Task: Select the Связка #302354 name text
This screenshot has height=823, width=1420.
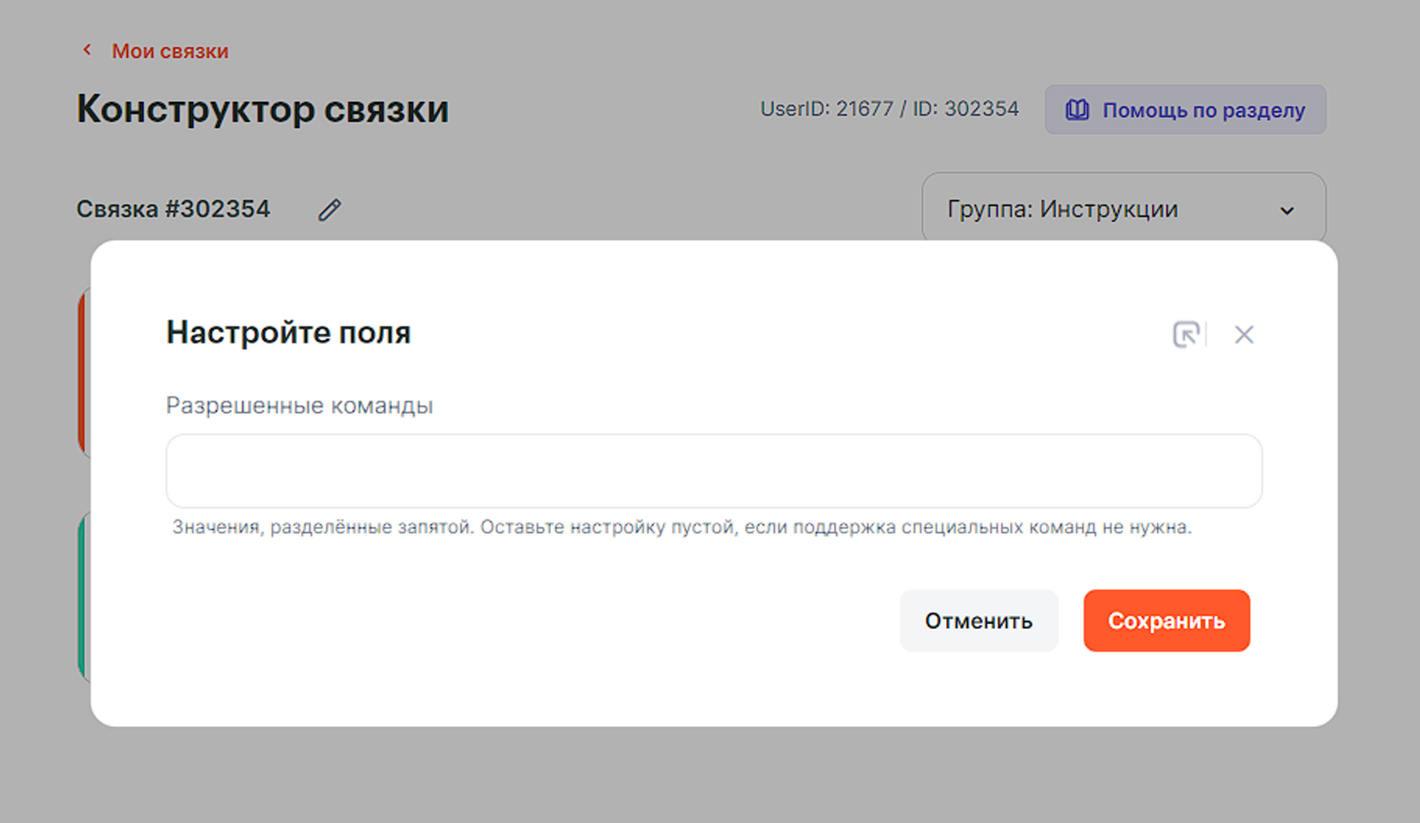Action: (x=173, y=210)
